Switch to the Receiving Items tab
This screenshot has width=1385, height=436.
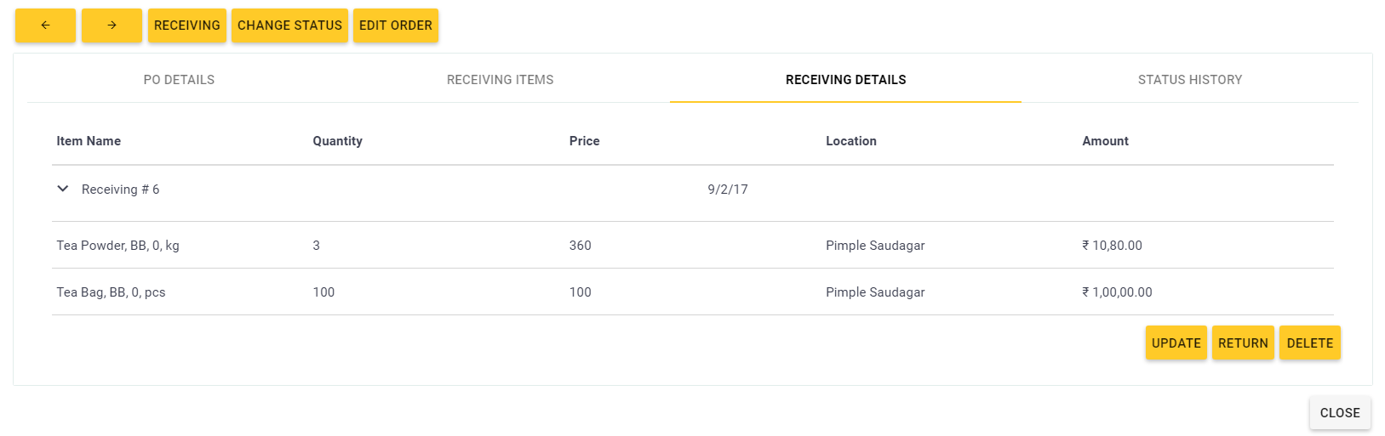(500, 80)
